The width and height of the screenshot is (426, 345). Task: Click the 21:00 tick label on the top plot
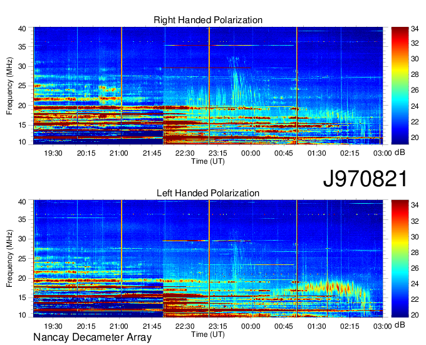(x=119, y=153)
